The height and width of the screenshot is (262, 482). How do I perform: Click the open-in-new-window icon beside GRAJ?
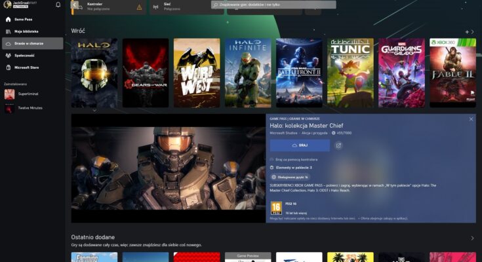[x=338, y=145]
